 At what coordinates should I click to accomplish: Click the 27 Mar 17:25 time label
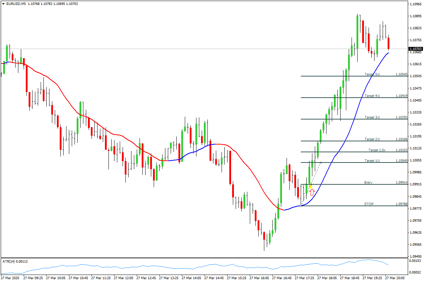305,278
